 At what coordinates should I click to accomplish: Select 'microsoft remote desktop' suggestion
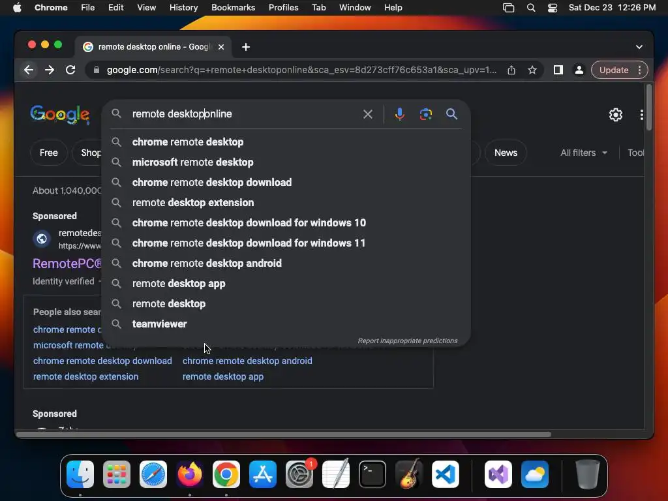pos(286,162)
